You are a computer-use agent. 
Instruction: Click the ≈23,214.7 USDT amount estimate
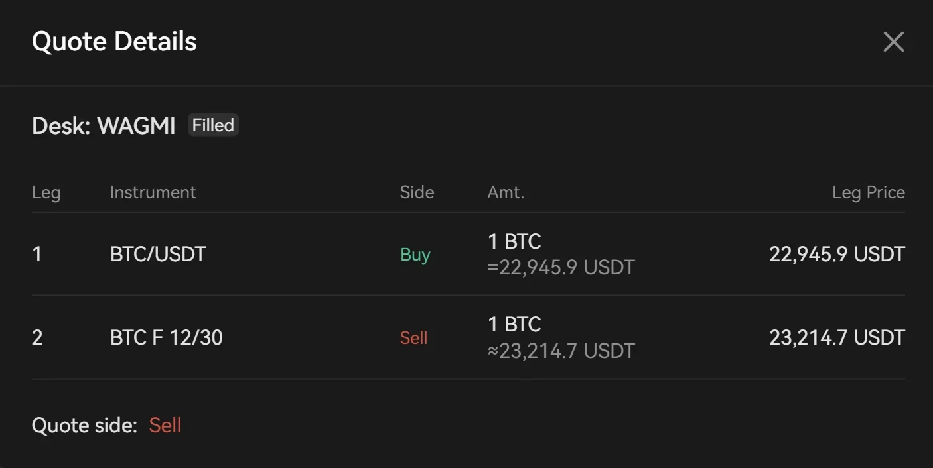click(x=561, y=351)
